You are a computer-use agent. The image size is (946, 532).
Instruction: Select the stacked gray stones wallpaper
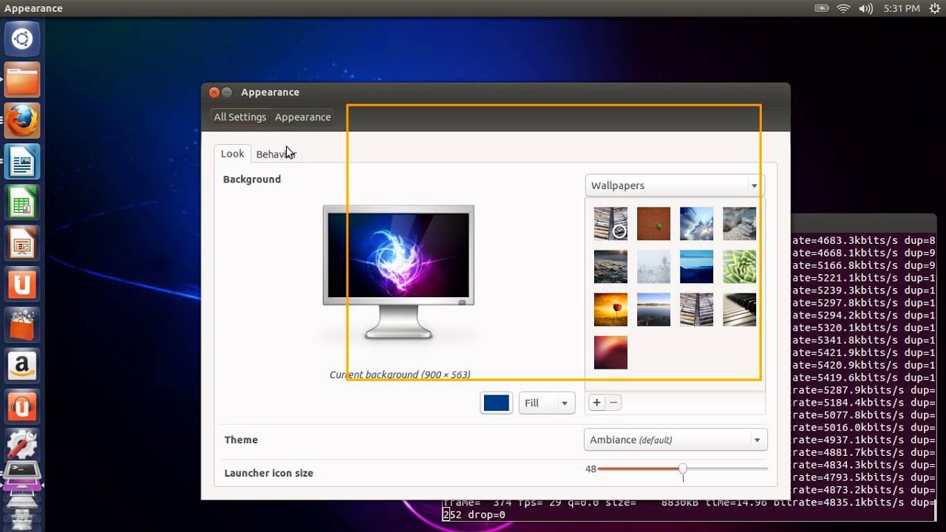pyautogui.click(x=739, y=224)
